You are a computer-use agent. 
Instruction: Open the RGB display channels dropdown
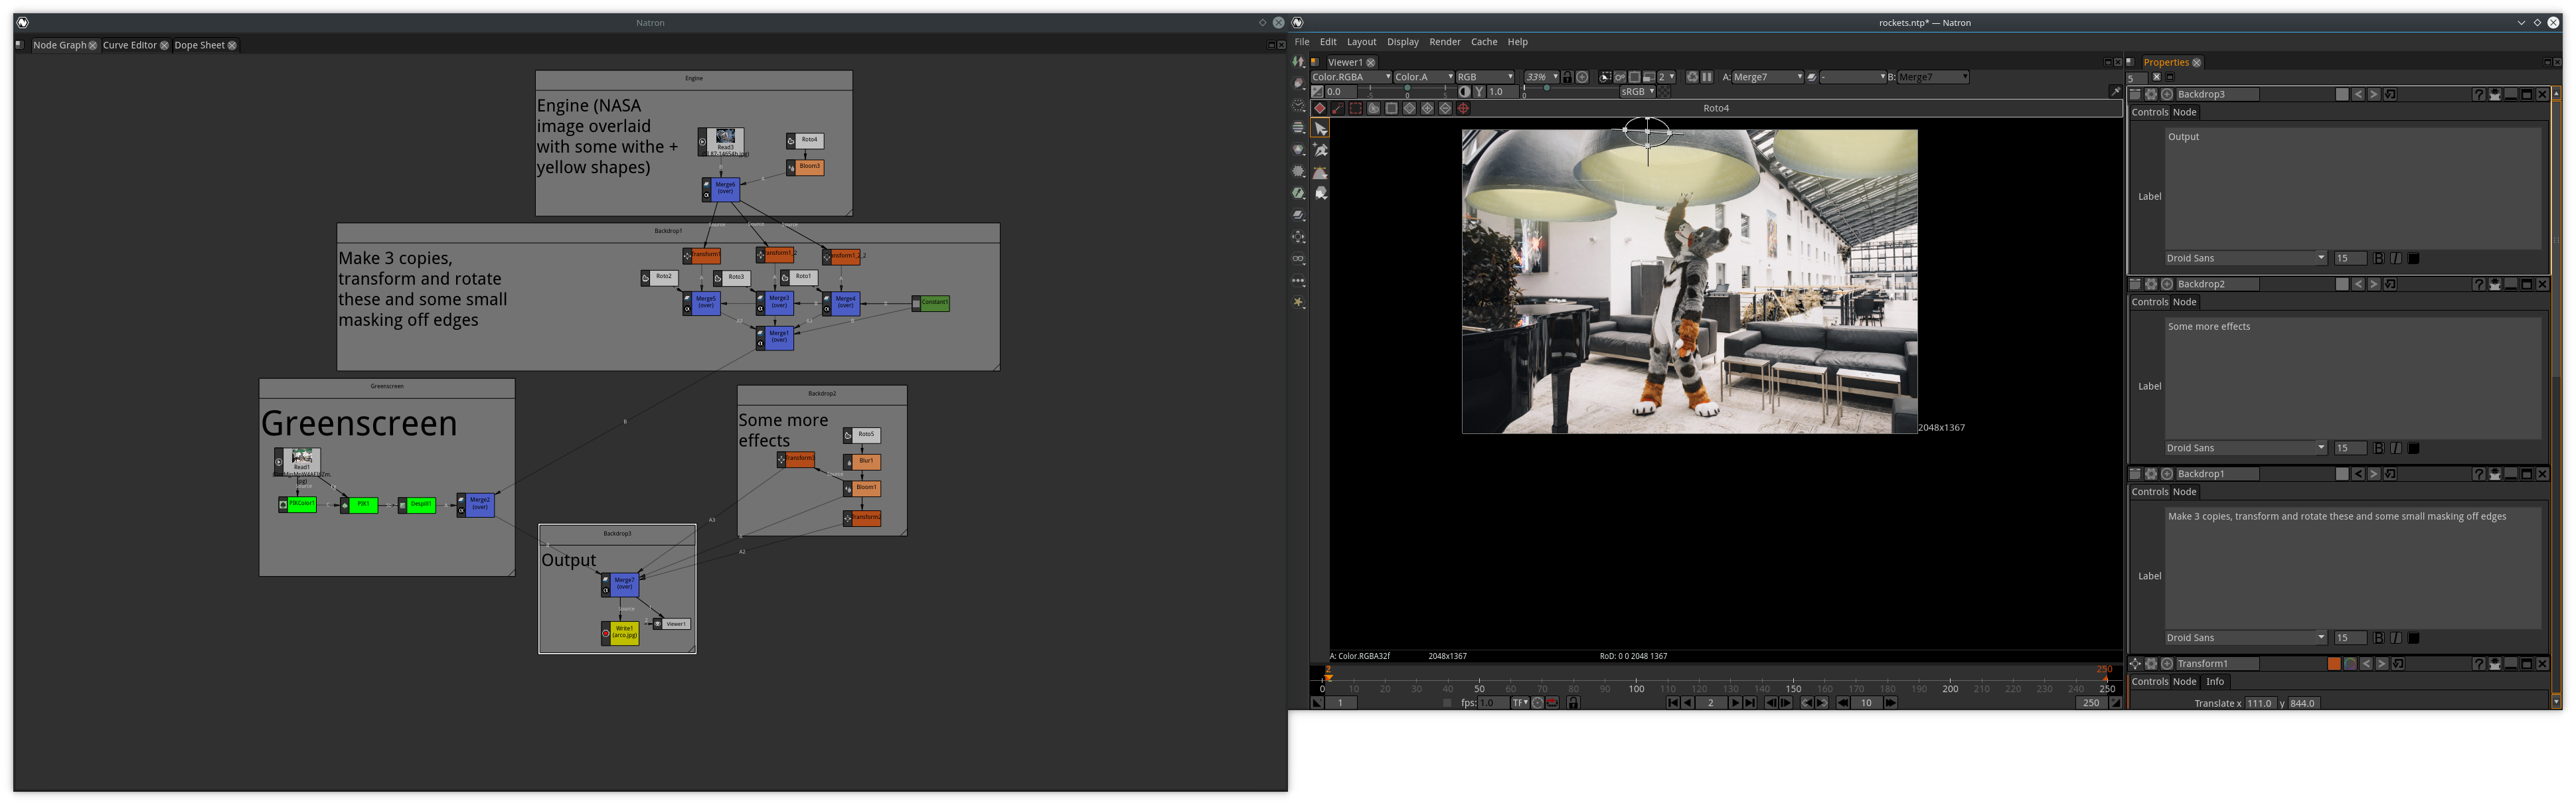[x=1485, y=77]
